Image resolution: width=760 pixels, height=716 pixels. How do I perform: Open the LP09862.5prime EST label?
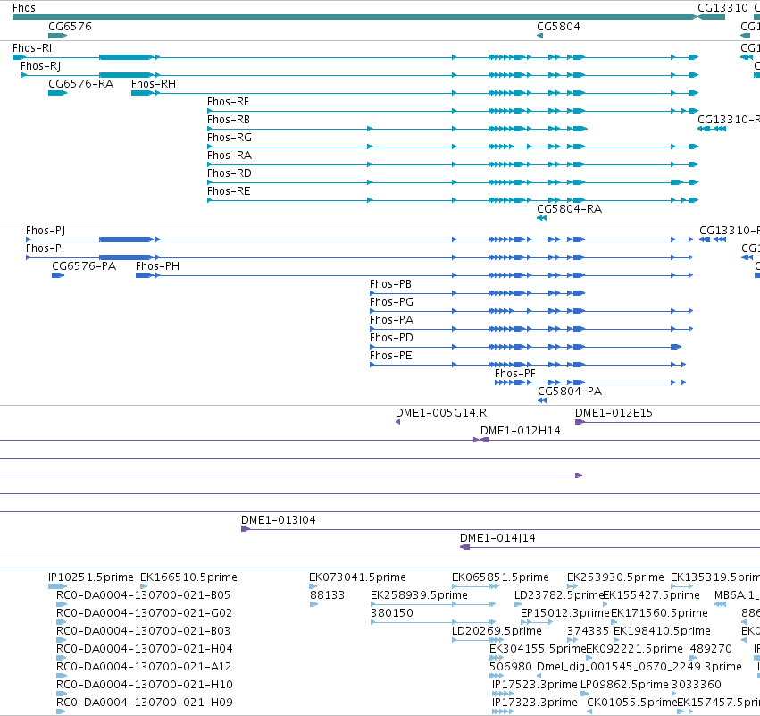click(625, 685)
